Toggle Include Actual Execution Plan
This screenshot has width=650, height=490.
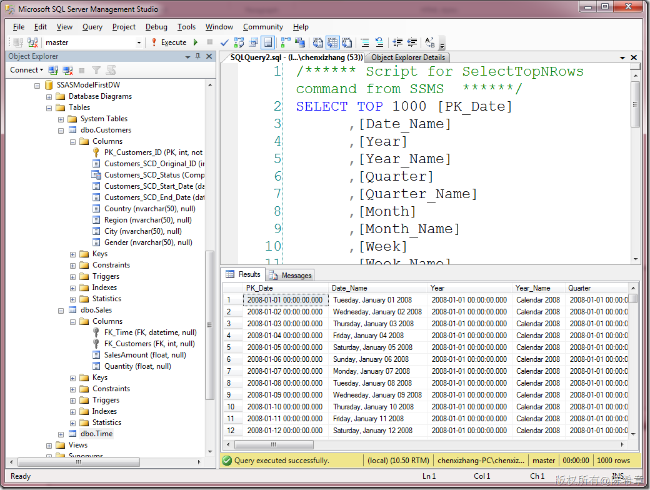click(x=286, y=42)
